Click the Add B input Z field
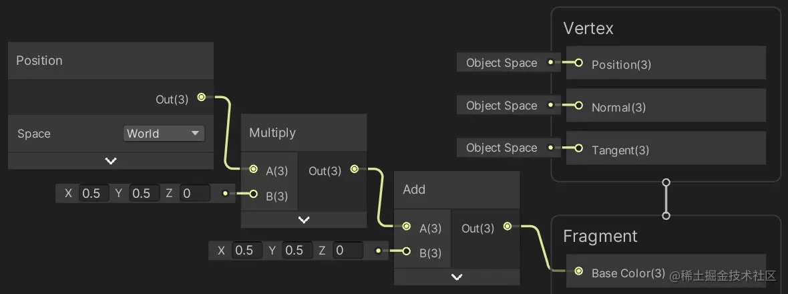 (x=348, y=251)
